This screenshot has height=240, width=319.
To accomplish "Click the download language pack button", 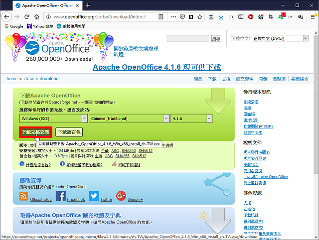I will click(x=69, y=132).
